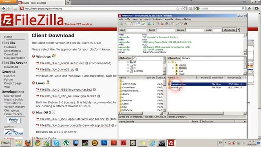This screenshot has height=147, width=261.
Task: Open Internet Explorer from the taskbar
Action: coord(152,143)
